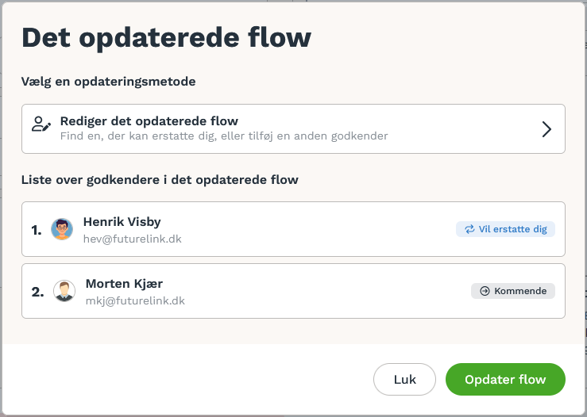587x417 pixels.
Task: Select the Henrik Visby name text
Action: pyautogui.click(x=122, y=222)
